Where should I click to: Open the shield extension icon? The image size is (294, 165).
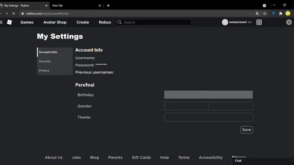coord(274,13)
